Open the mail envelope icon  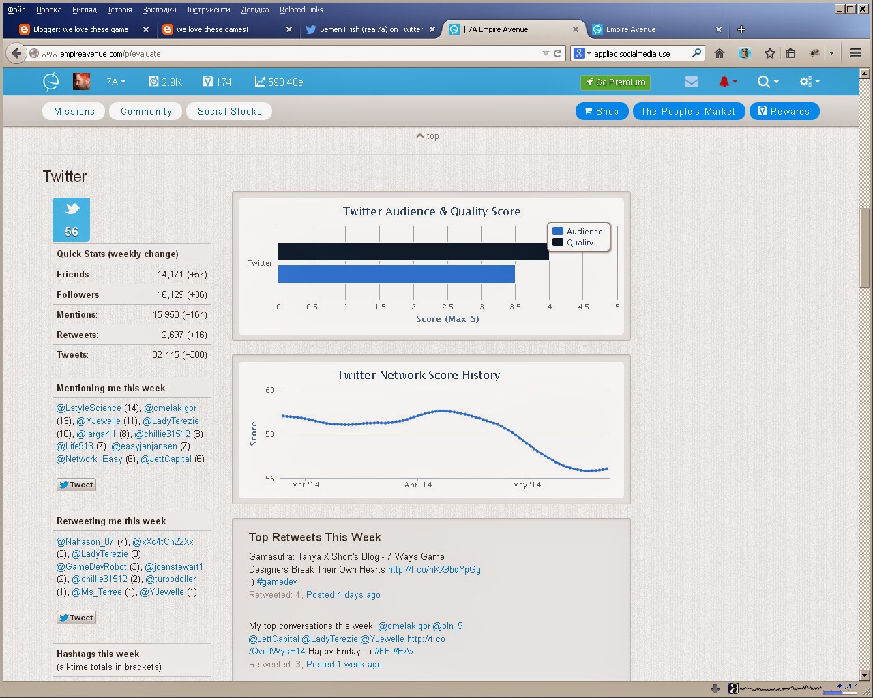pos(692,82)
